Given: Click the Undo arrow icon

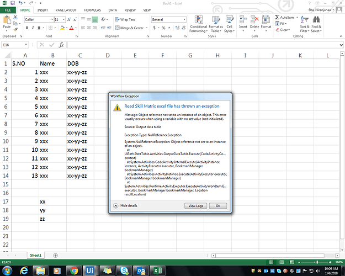Looking at the screenshot, I should point(20,3).
